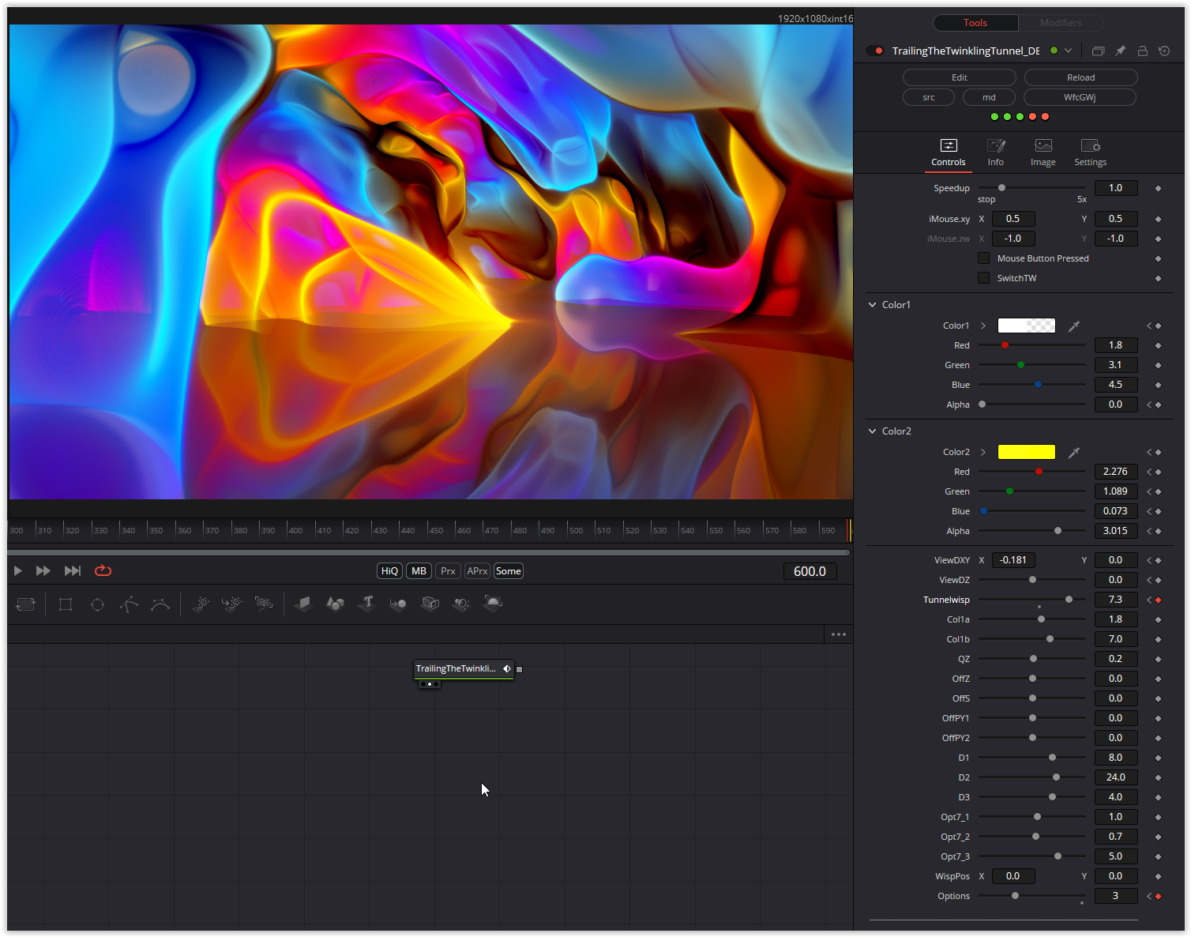Viewport: 1191px width, 937px height.
Task: Add a Rectangle mask tool
Action: tap(66, 604)
